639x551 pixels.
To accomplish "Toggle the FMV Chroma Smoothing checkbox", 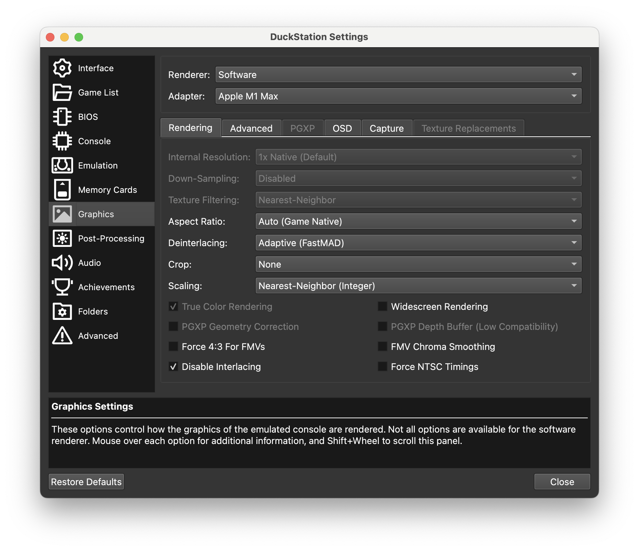I will pyautogui.click(x=383, y=347).
